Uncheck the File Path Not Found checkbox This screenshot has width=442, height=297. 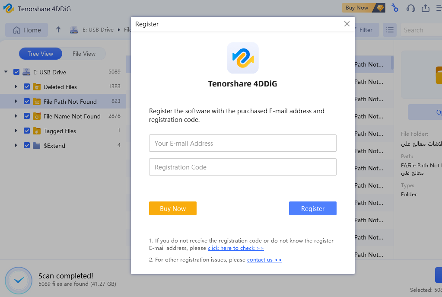(x=27, y=101)
